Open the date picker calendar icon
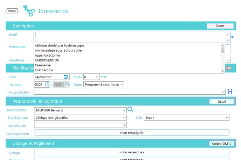The height and width of the screenshot is (160, 241). (66, 77)
